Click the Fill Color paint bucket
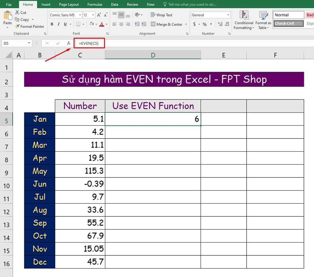The width and height of the screenshot is (314, 277). pos(92,24)
